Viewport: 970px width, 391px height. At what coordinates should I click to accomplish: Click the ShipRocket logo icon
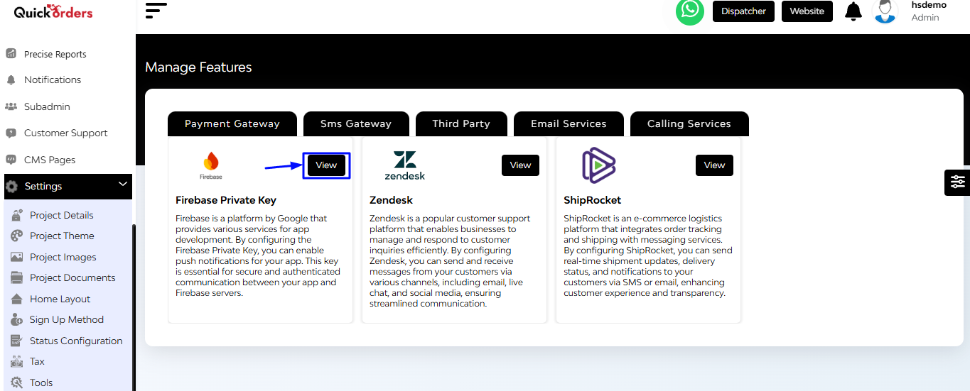point(598,165)
